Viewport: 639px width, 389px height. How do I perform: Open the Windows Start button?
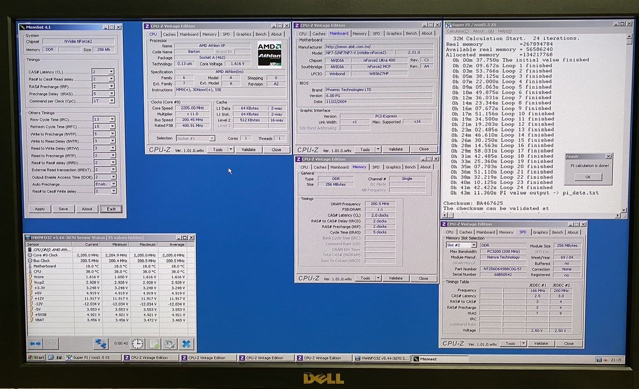(x=36, y=358)
